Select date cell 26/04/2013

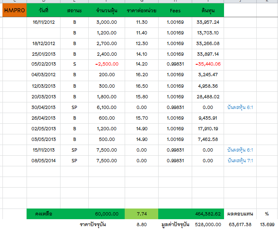44,118
